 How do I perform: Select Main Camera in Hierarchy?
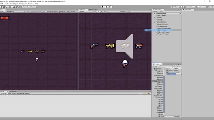[162, 16]
